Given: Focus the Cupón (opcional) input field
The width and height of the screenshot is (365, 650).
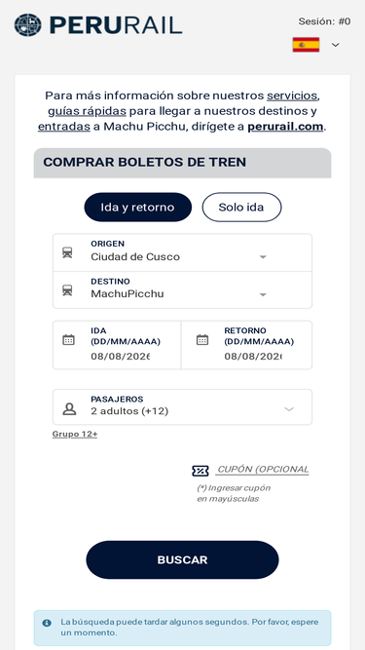Looking at the screenshot, I should 262,470.
